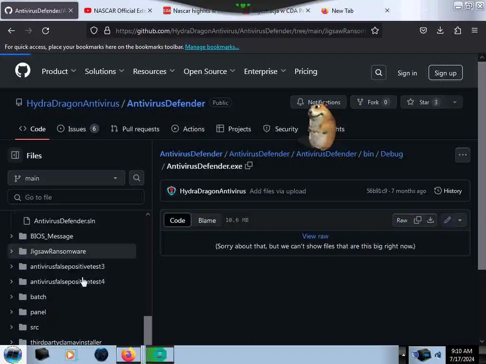Collapse the file tree panel icon
Image resolution: width=486 pixels, height=364 pixels.
click(15, 155)
